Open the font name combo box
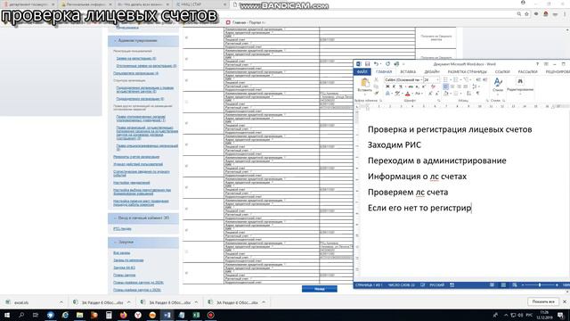The width and height of the screenshot is (570, 321). [403, 79]
